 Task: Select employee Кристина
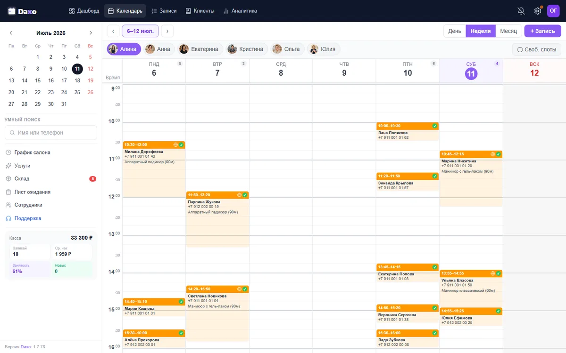point(247,49)
